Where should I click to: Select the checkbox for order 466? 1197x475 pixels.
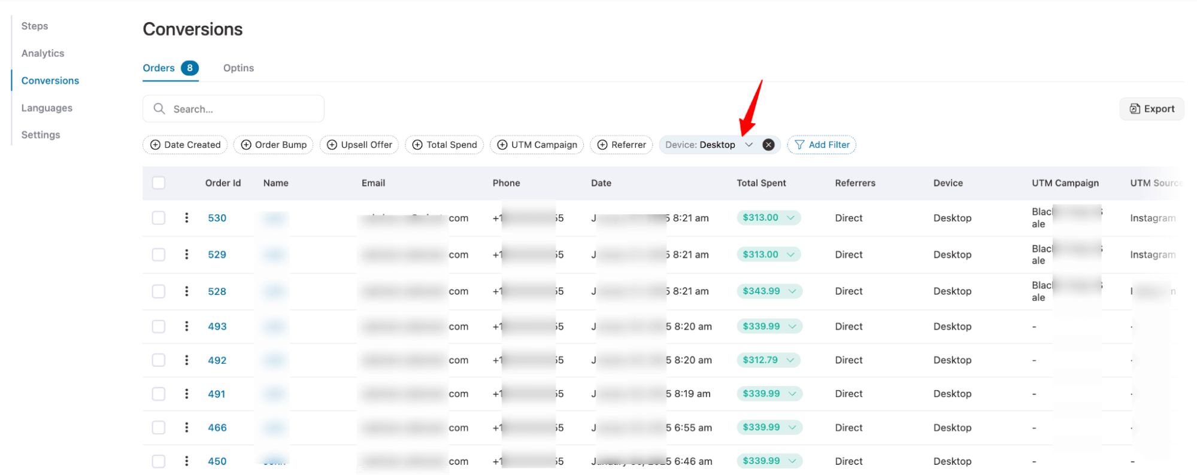[159, 427]
